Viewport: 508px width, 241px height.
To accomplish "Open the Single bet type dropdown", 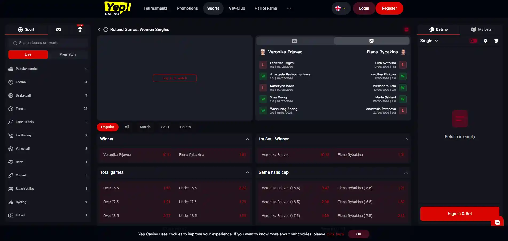I will 429,41.
